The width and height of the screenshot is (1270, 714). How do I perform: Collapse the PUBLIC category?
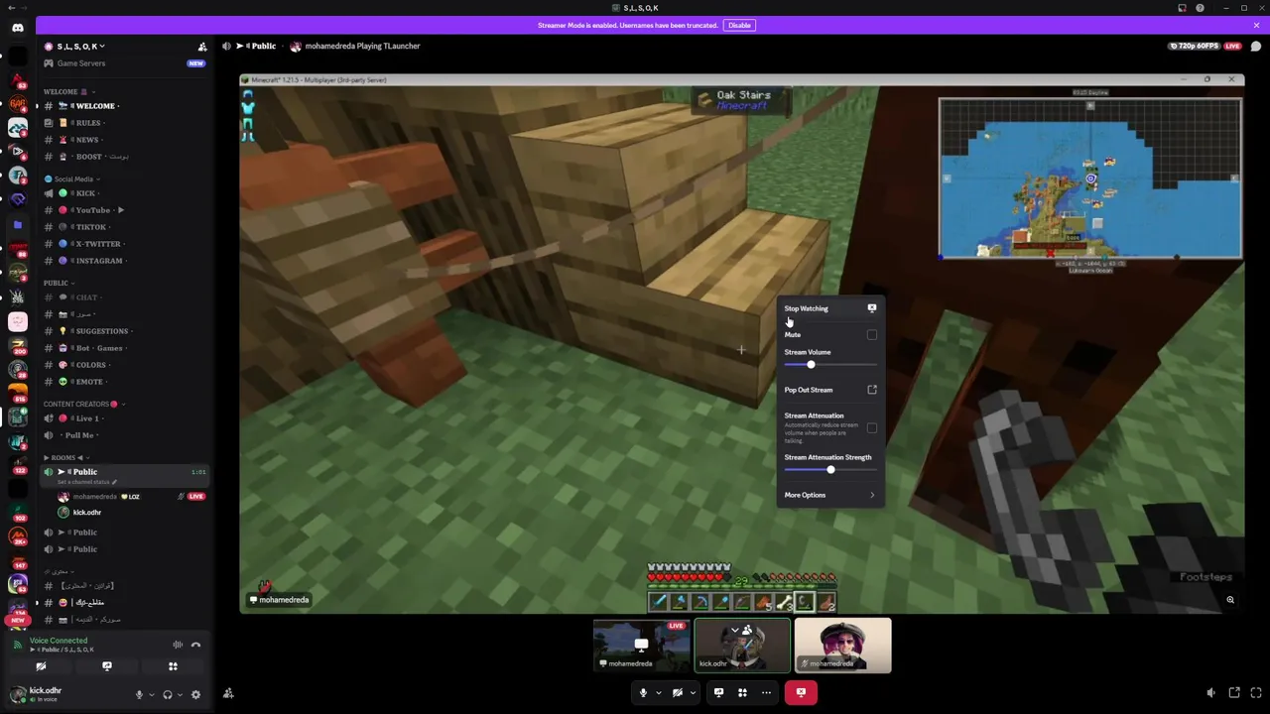tap(60, 283)
